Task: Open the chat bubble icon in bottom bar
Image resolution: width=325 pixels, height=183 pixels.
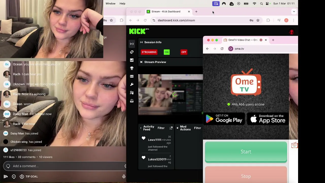Action: click(x=14, y=176)
